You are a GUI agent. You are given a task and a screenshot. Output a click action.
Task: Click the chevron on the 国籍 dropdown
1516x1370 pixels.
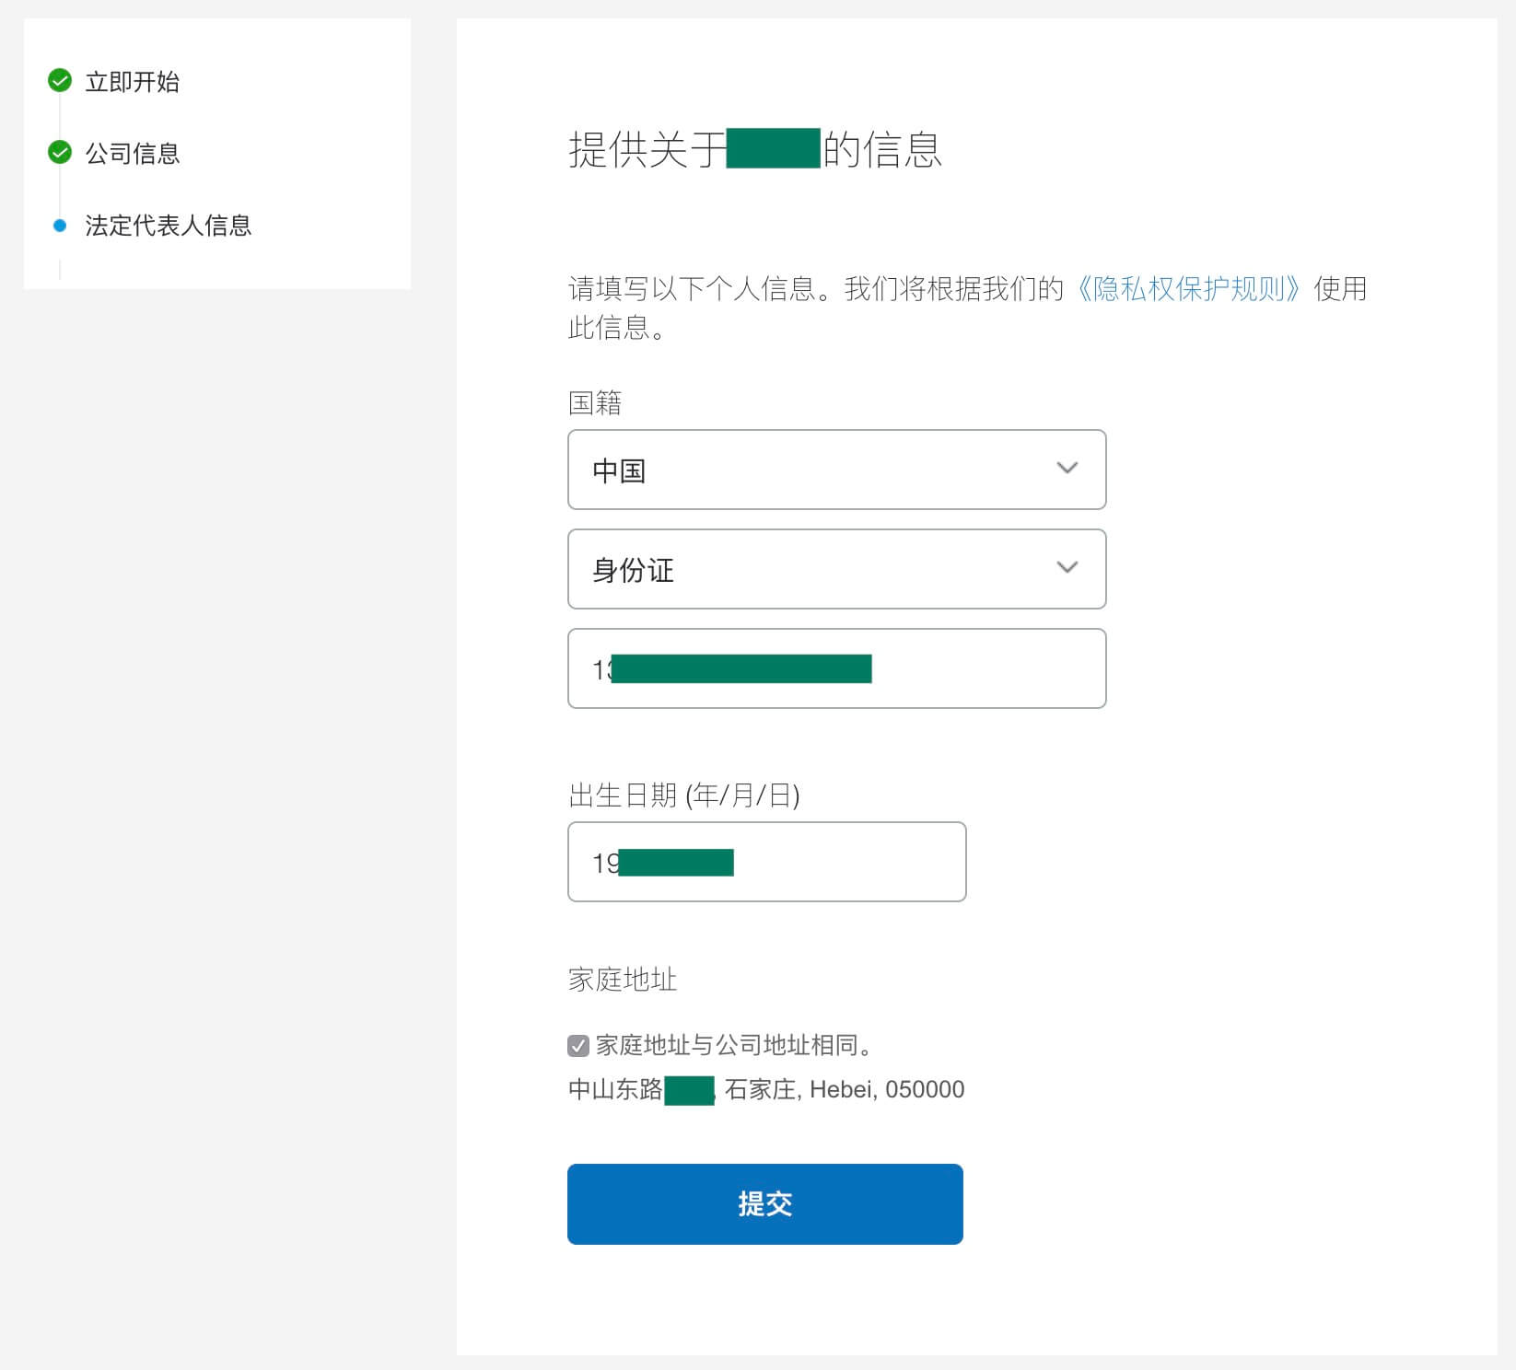[1067, 470]
